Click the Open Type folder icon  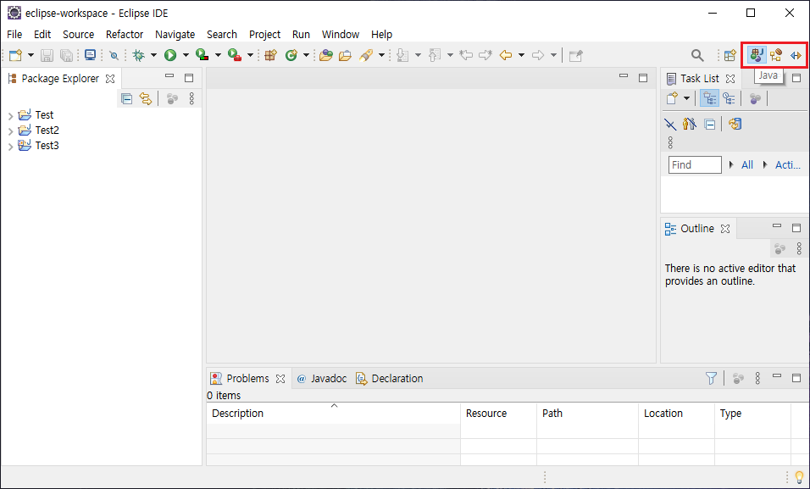tap(326, 55)
